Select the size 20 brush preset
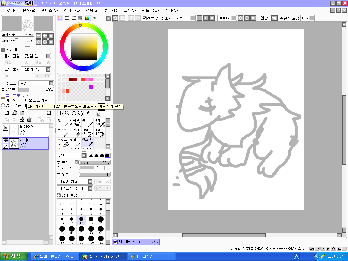The width and height of the screenshot is (348, 261). point(101,220)
